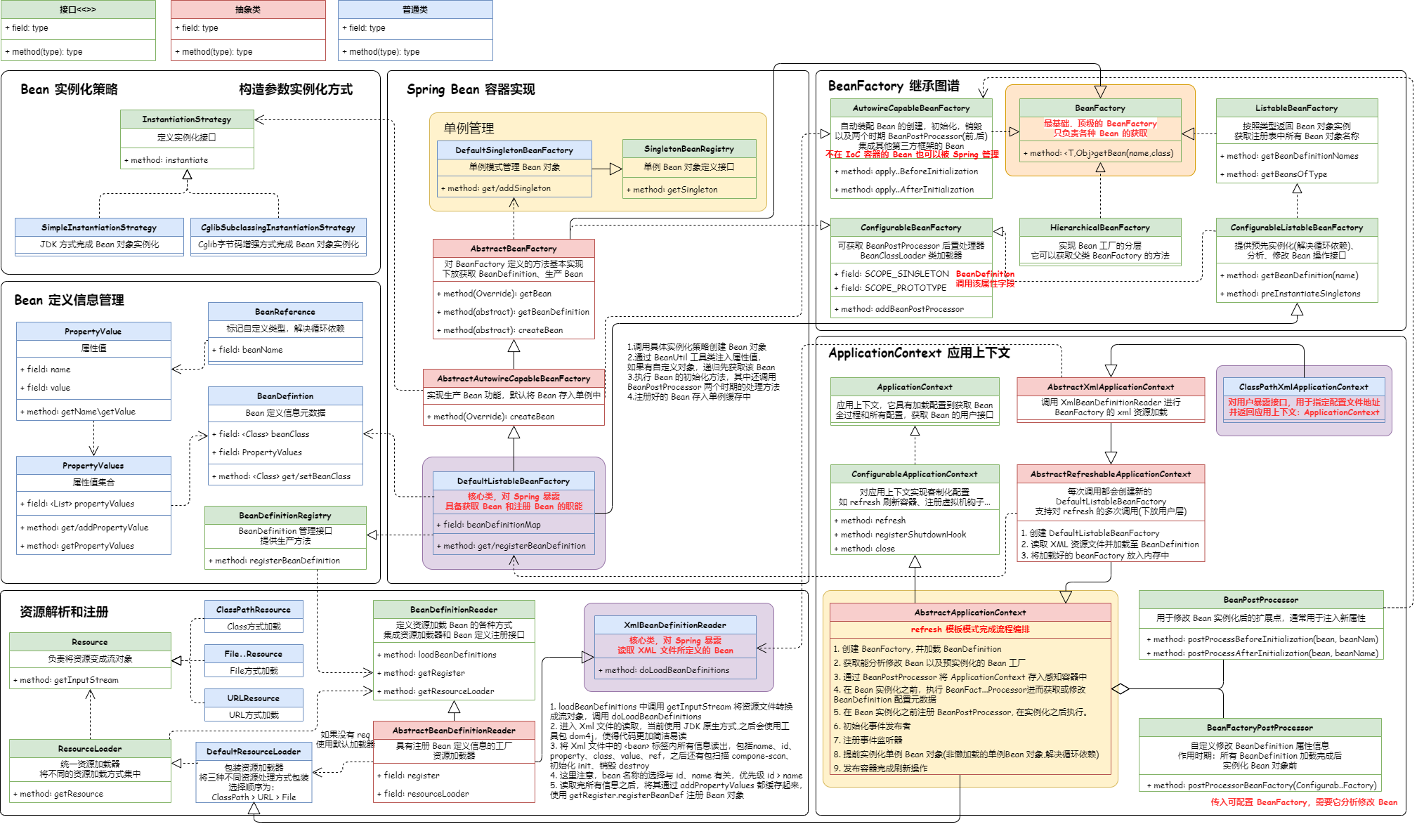Select the DefaultListableBeanFactory core class

point(514,481)
